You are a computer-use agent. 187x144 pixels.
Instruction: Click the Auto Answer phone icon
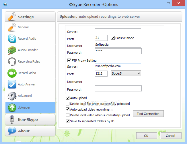click(x=12, y=84)
